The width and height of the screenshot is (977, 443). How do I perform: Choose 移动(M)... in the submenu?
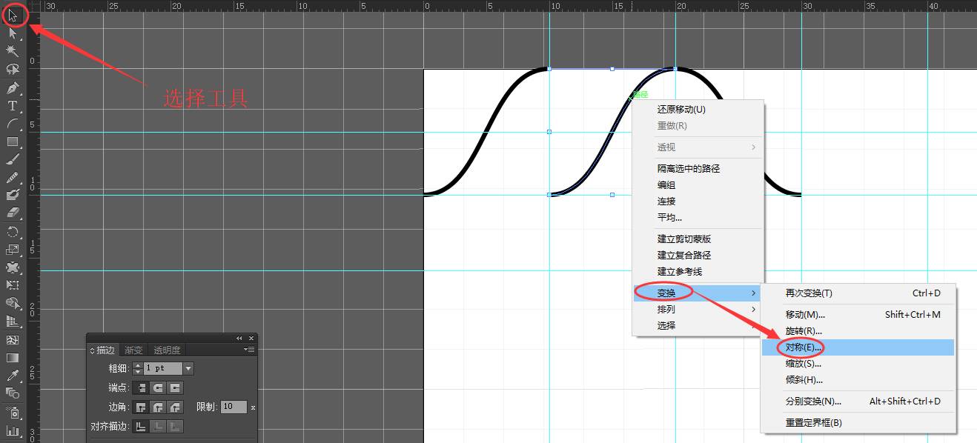(x=858, y=314)
